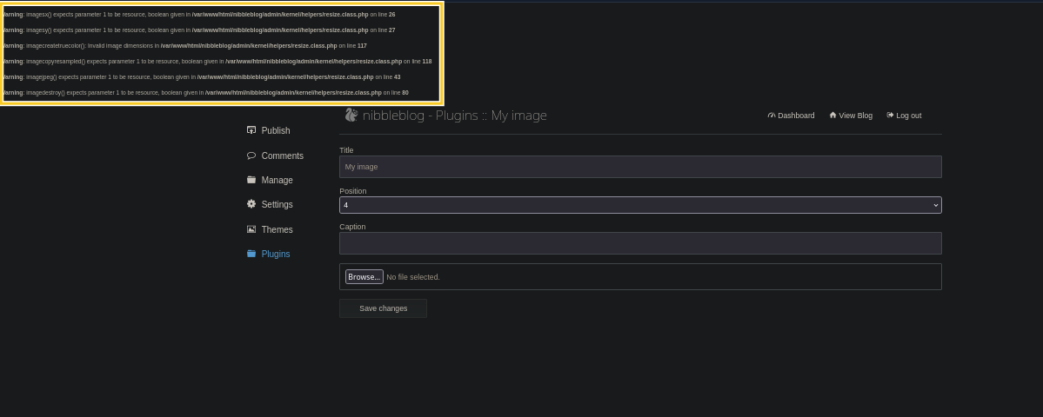Click the Title field label

346,150
